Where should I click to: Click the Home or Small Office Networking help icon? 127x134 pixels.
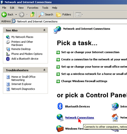pos(8,77)
